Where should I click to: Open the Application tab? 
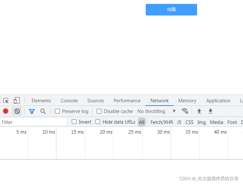click(218, 101)
